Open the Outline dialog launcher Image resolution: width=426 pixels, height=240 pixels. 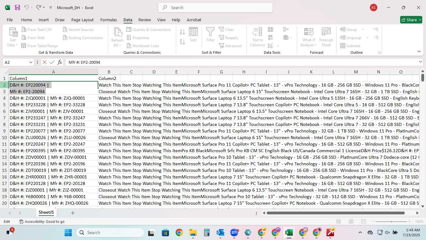pos(380,52)
